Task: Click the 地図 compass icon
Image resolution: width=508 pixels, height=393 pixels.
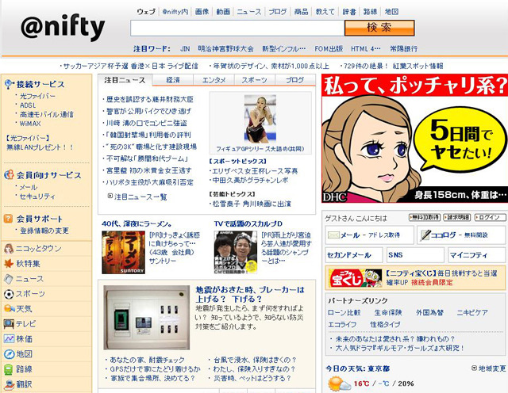Action: tap(7, 353)
